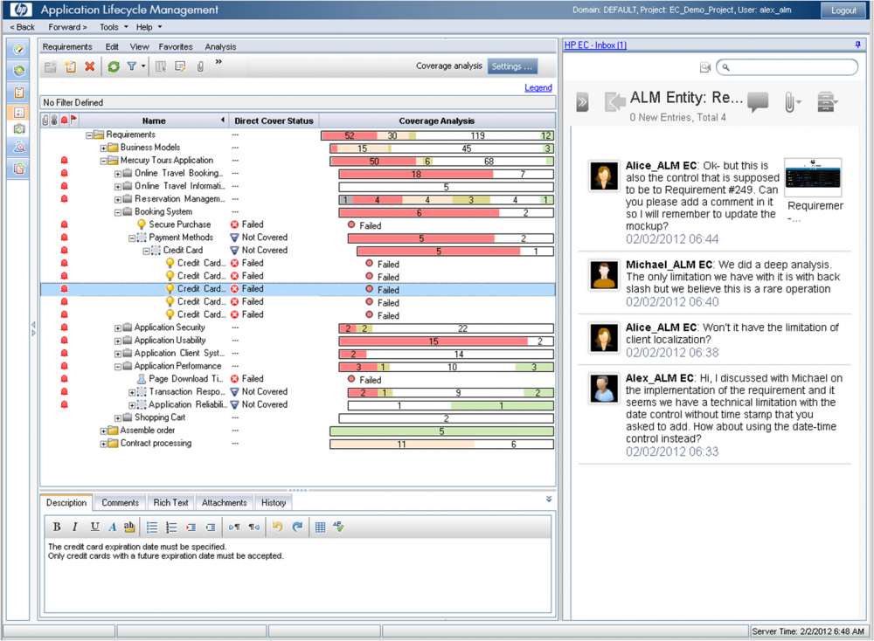Open the Requirement screenshot thumbnail in Alice's message
Viewport: 874px width, 641px height.
813,177
